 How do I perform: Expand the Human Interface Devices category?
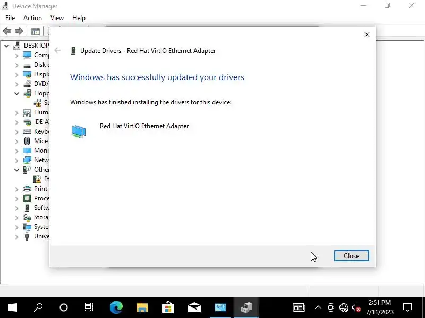17,113
